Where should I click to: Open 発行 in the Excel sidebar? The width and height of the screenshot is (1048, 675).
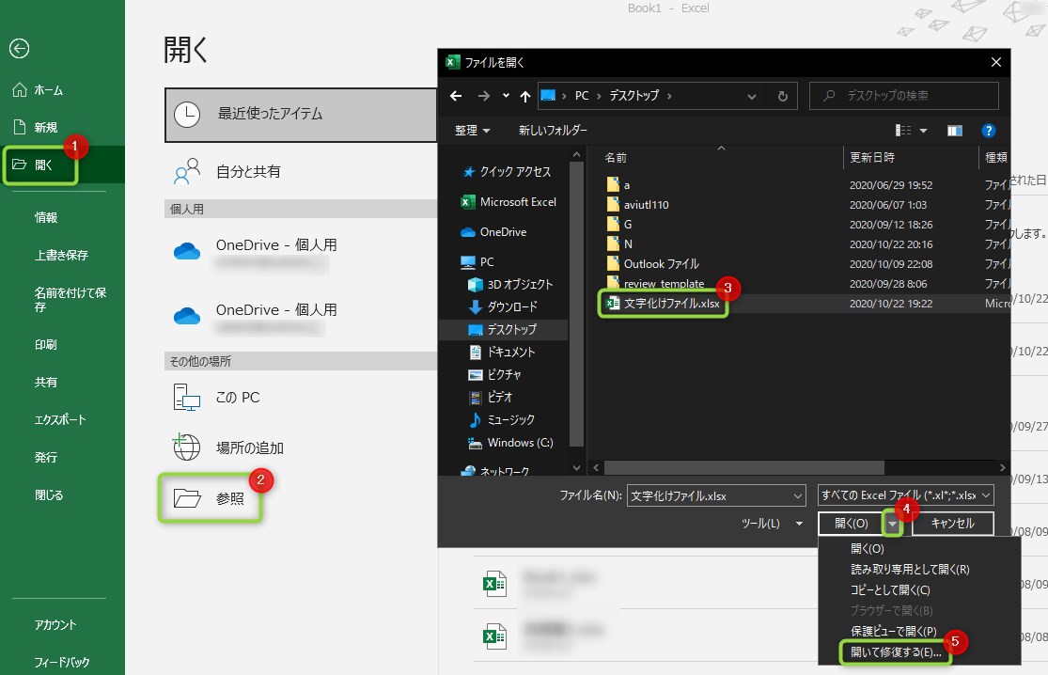tap(46, 457)
